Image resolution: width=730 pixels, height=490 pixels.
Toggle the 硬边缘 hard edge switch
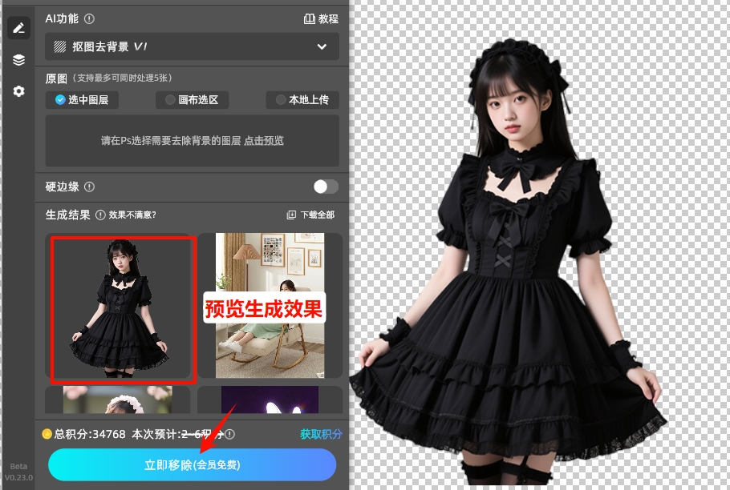coord(325,186)
